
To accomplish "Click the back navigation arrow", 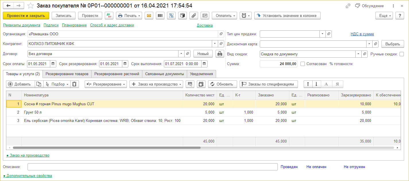I will (8, 6).
